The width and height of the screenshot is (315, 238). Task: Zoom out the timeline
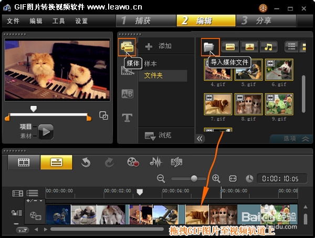tap(161, 178)
